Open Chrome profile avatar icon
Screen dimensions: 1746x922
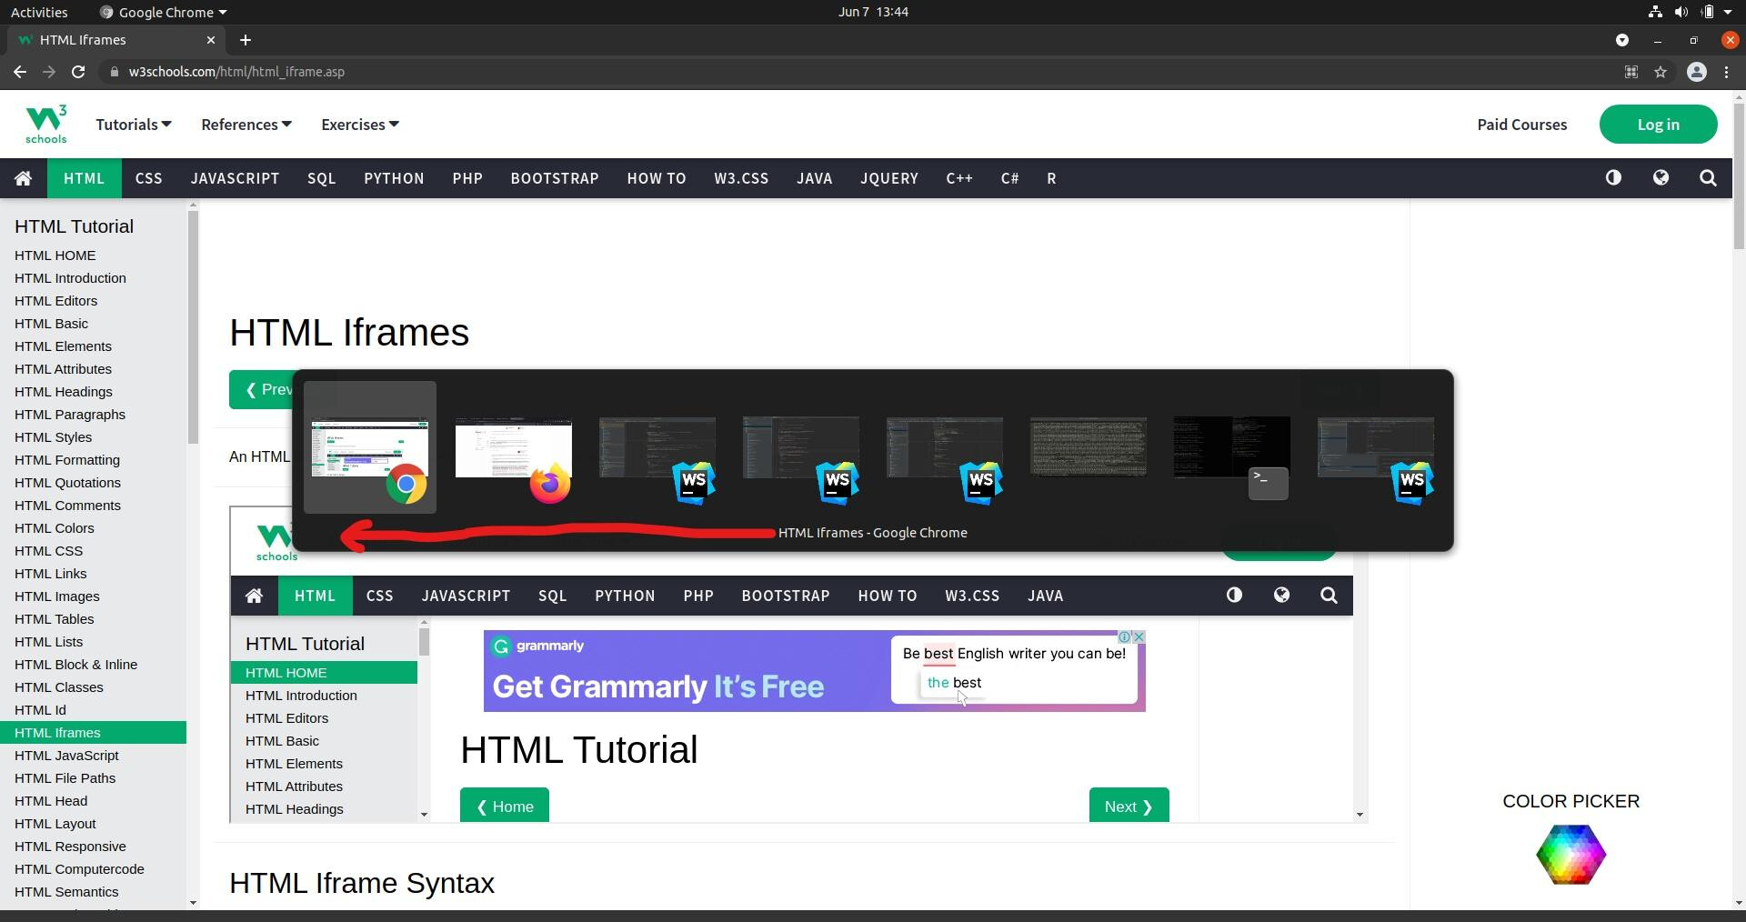(x=1696, y=72)
